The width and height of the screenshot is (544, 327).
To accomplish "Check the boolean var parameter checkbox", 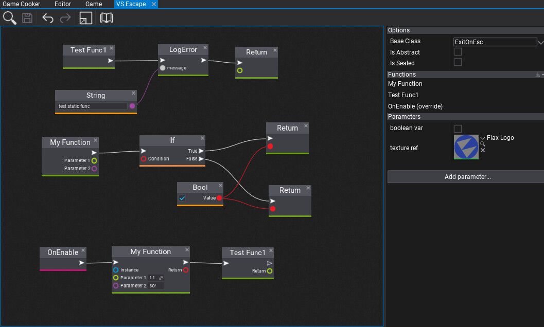I will pyautogui.click(x=458, y=128).
